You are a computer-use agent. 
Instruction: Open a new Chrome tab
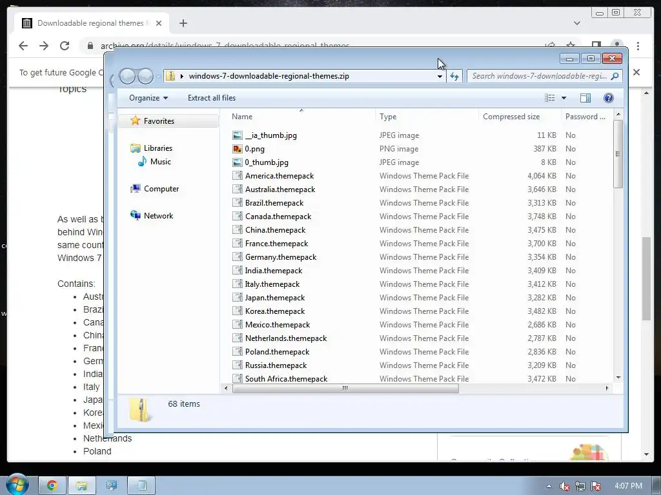click(x=183, y=23)
